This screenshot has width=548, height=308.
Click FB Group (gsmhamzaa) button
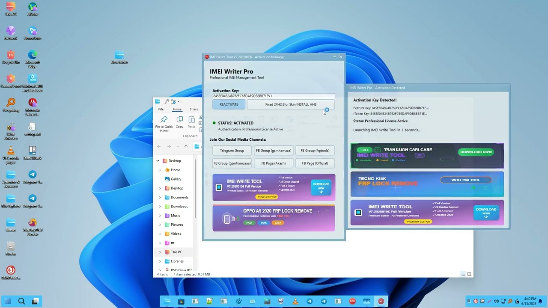(274, 151)
